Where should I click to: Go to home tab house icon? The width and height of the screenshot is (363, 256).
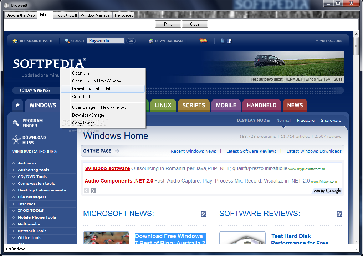click(18, 105)
